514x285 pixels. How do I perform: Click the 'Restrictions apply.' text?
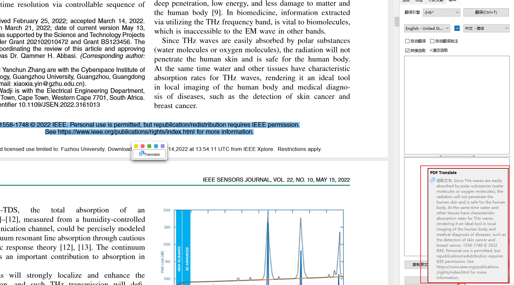click(x=300, y=149)
